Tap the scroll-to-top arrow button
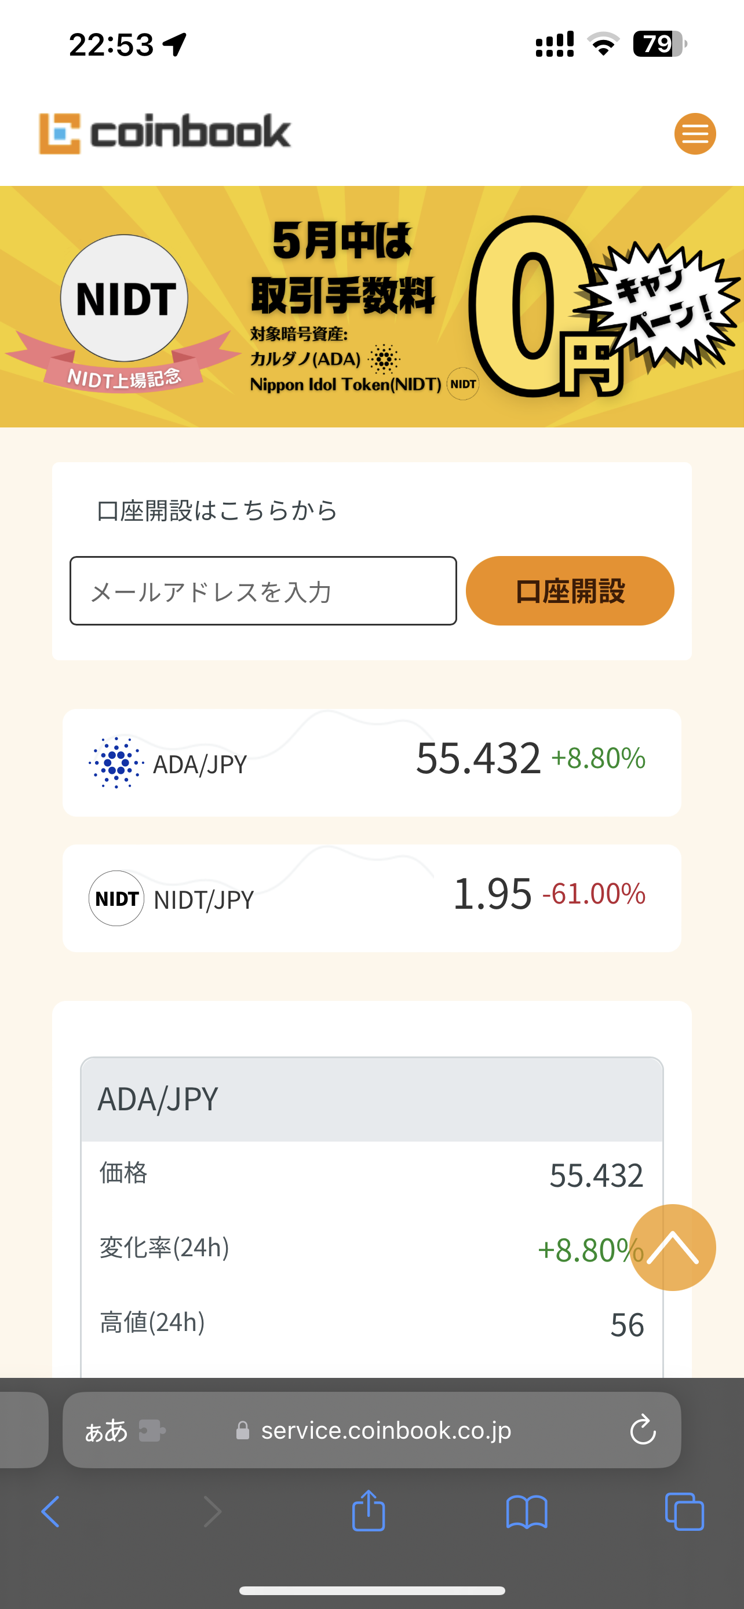The height and width of the screenshot is (1609, 744). click(x=672, y=1248)
